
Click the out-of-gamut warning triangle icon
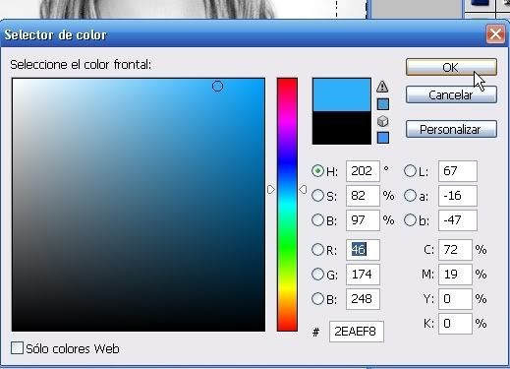coord(382,87)
